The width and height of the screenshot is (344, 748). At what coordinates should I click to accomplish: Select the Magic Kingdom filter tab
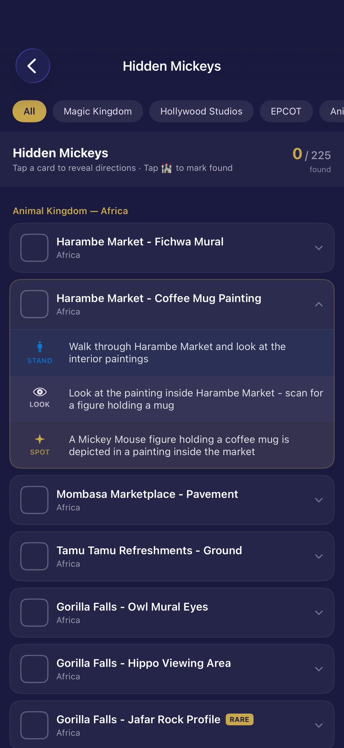(x=98, y=111)
